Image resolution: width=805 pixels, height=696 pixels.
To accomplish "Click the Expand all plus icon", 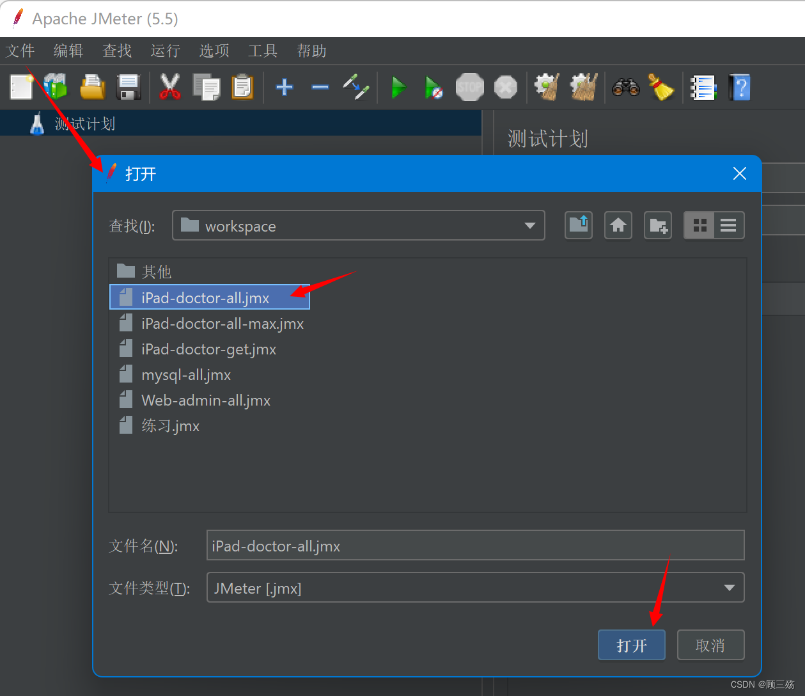I will (285, 87).
